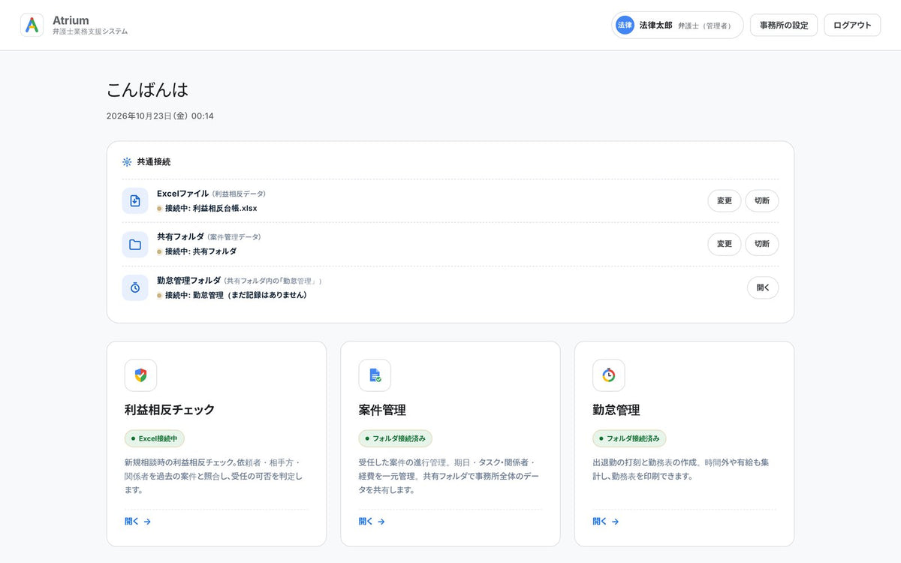This screenshot has width=901, height=563.
Task: Click the 共通接続 section title
Action: 153,161
